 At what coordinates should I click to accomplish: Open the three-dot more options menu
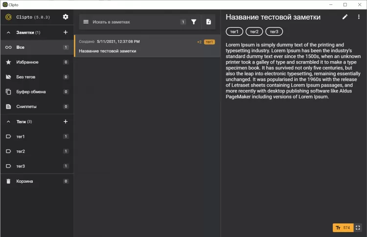point(358,17)
